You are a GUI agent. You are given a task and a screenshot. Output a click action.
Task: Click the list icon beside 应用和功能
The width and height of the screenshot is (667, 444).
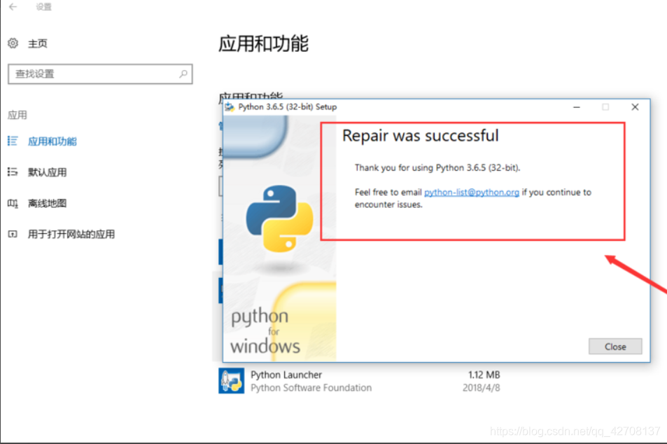pos(12,141)
